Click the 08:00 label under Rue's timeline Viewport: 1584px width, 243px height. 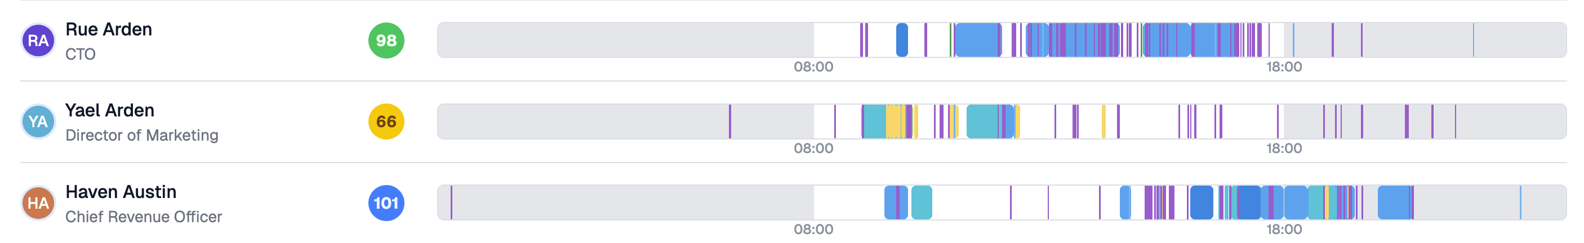click(x=813, y=67)
